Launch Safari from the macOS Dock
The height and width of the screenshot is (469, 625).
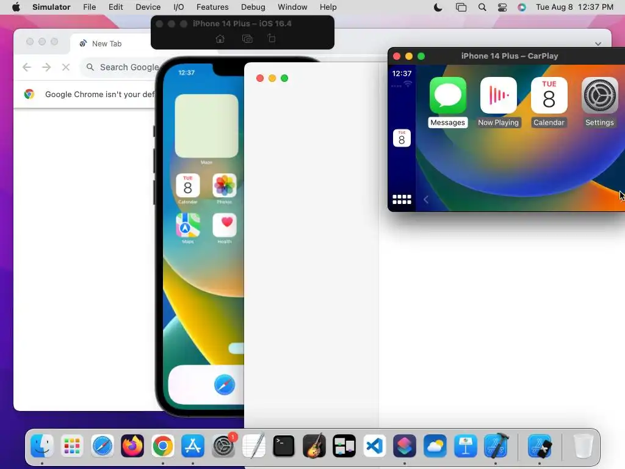(103, 445)
